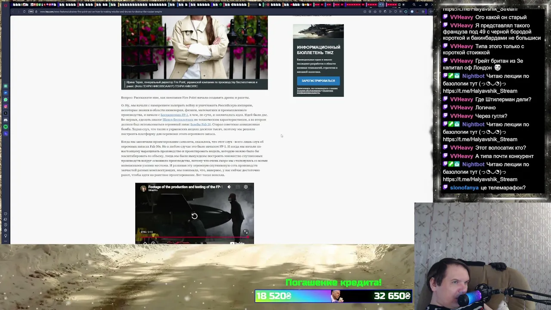Viewport: 551px width, 310px height.
Task: Click username slonofanya in chat
Action: [464, 188]
